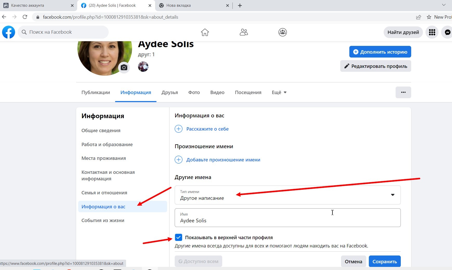Click the Доступно всем audience button
This screenshot has width=452, height=270.
coord(199,261)
